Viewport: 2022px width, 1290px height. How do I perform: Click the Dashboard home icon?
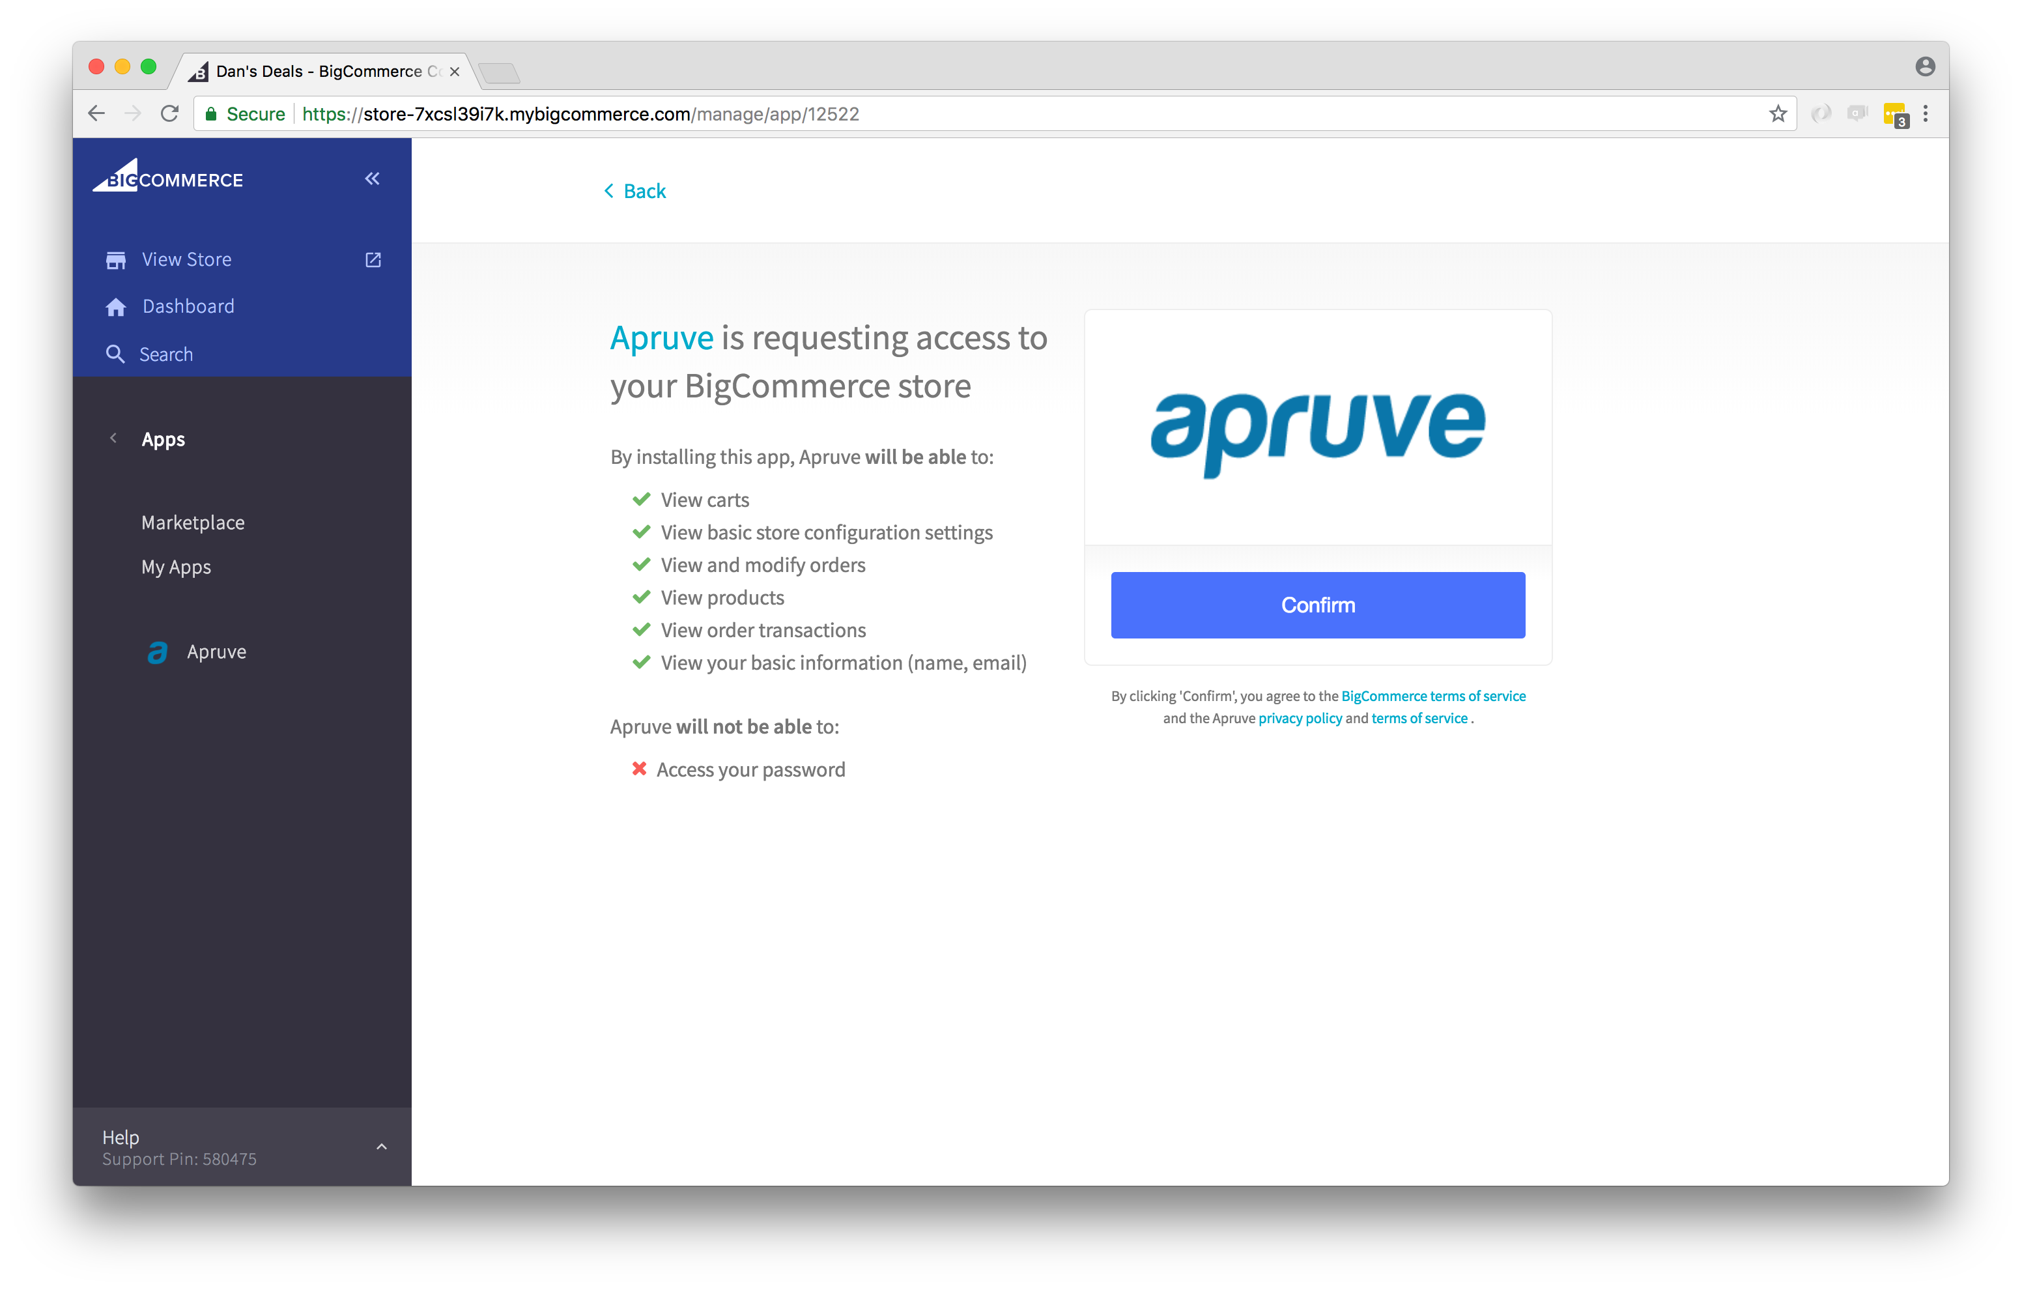tap(116, 308)
